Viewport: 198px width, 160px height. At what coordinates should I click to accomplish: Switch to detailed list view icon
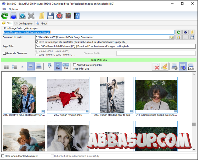(x=14, y=67)
